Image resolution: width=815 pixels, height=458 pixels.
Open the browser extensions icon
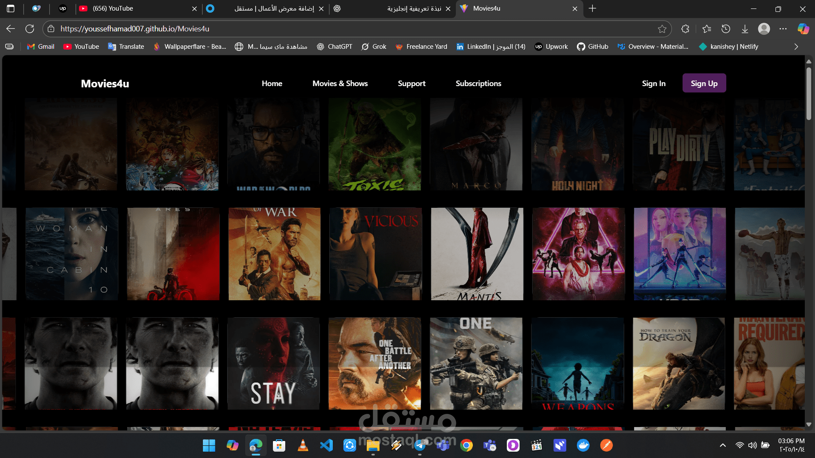click(x=685, y=29)
